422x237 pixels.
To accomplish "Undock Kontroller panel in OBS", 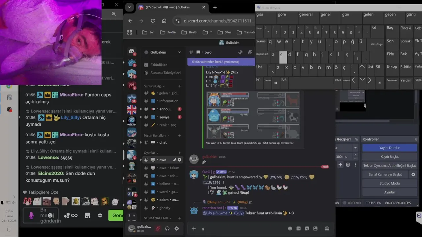I will pyautogui.click(x=416, y=139).
